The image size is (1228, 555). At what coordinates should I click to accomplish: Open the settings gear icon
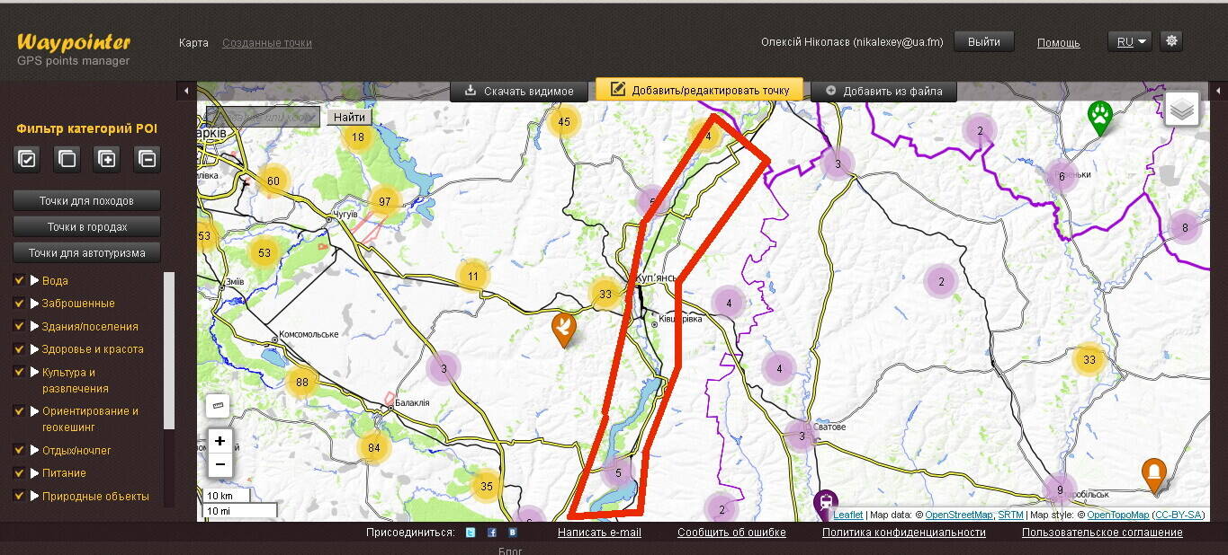pyautogui.click(x=1170, y=41)
